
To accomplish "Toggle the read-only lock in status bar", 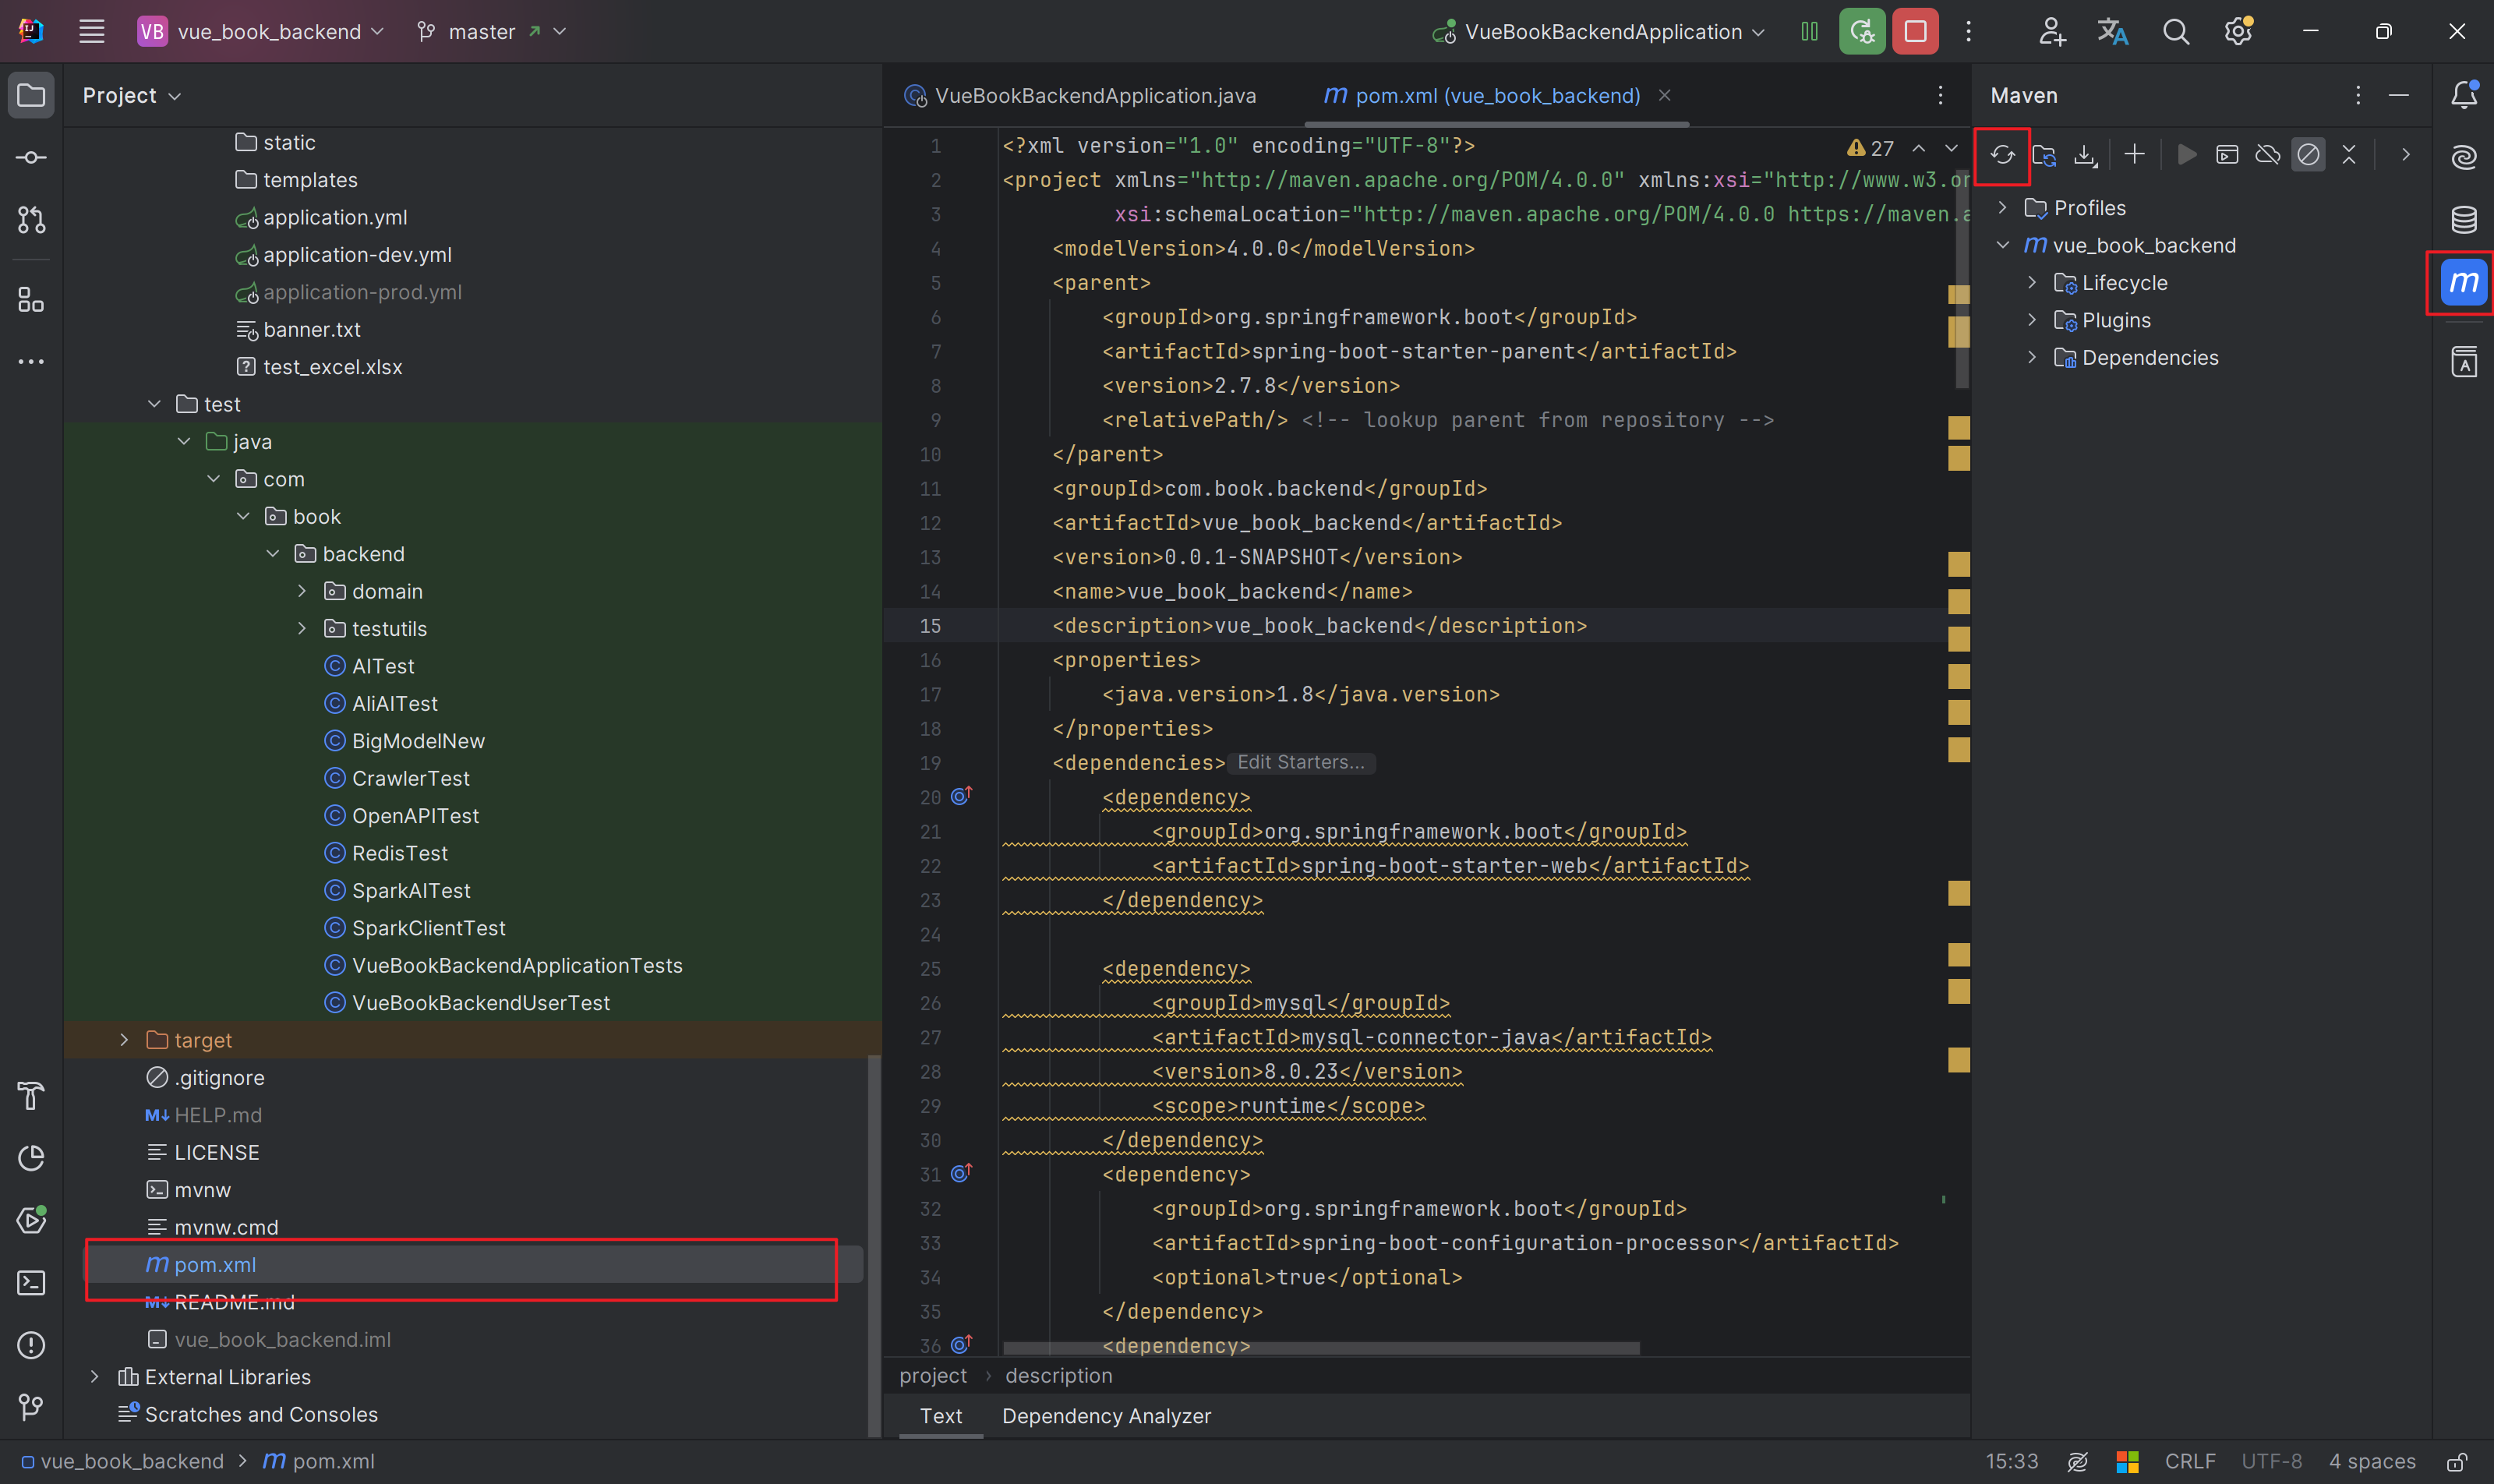I will pos(2456,1462).
